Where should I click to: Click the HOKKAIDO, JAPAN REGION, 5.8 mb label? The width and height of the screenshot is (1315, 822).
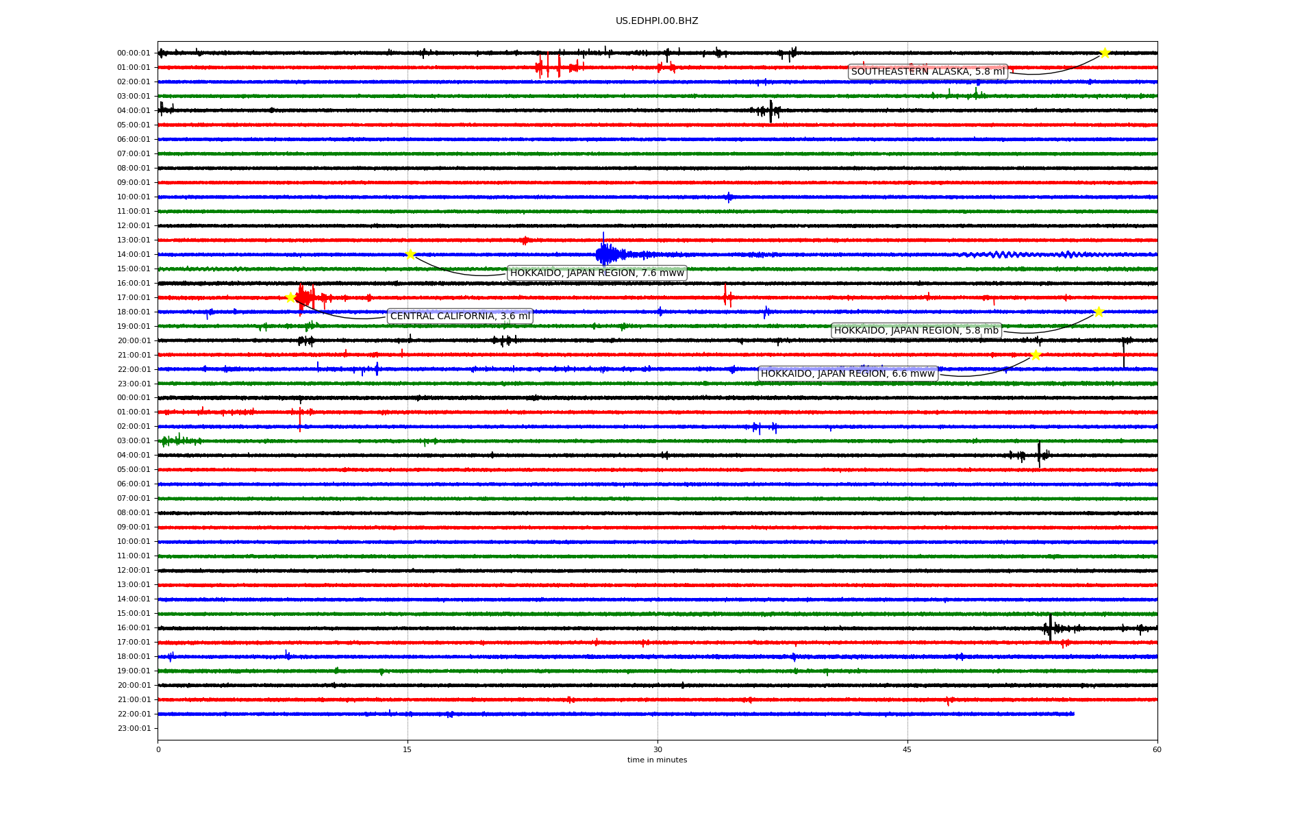pyautogui.click(x=916, y=331)
